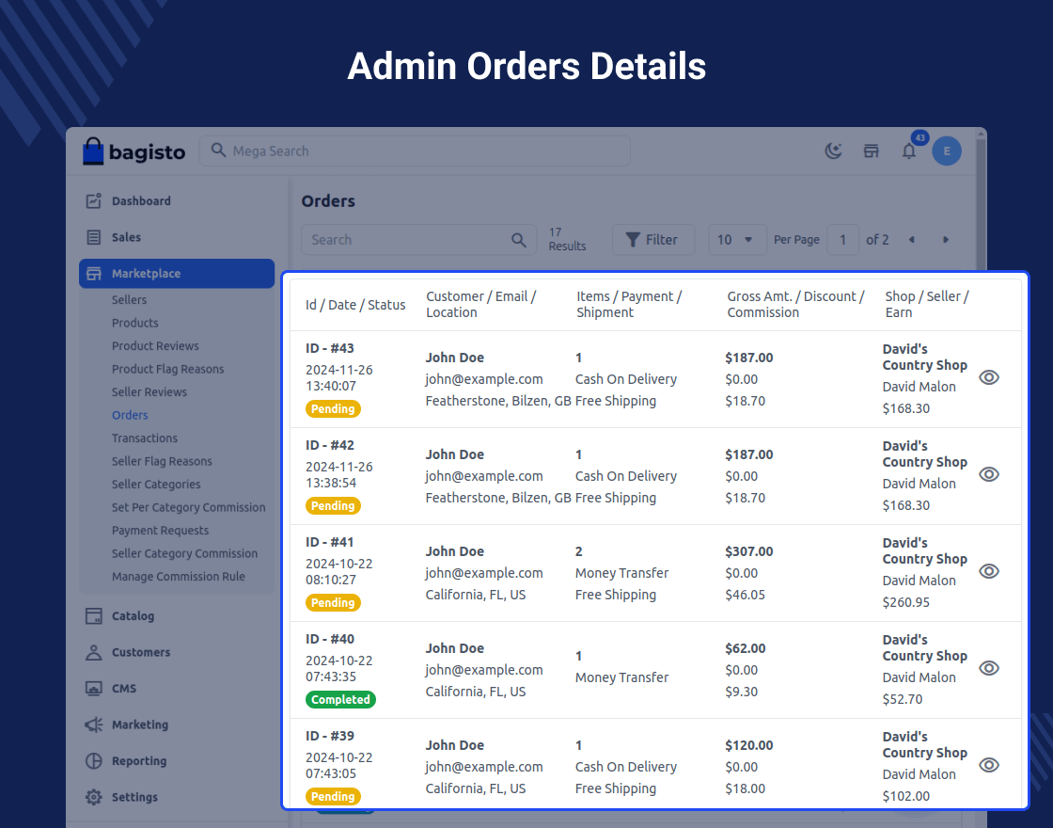Go to Seller Flag Reasons submenu
Screen dimensions: 1053x828
(x=162, y=461)
